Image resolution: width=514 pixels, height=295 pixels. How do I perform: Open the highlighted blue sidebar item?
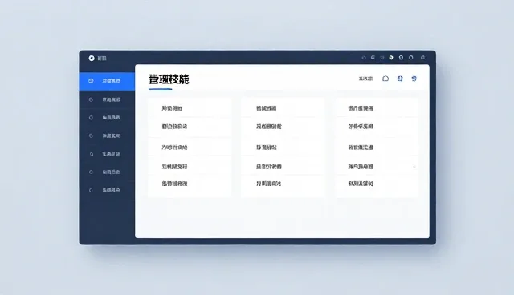pyautogui.click(x=107, y=81)
